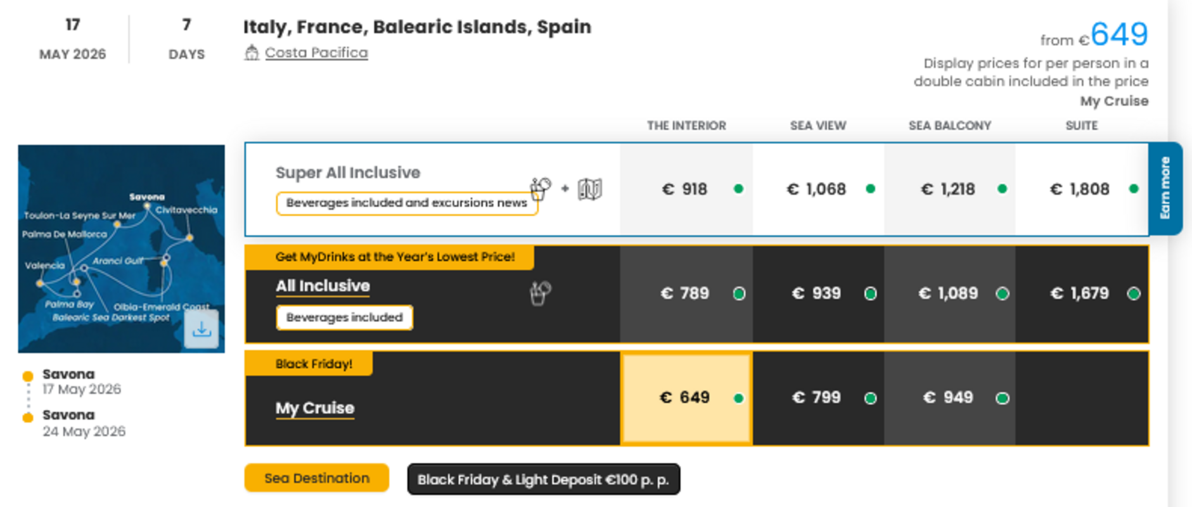Image resolution: width=1192 pixels, height=507 pixels.
Task: Open the My Cruise fare details
Action: [315, 408]
